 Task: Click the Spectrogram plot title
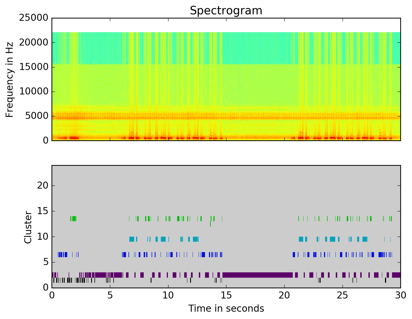coord(226,11)
